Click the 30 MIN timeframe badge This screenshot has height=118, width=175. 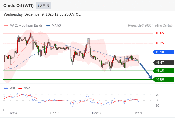click(43, 6)
